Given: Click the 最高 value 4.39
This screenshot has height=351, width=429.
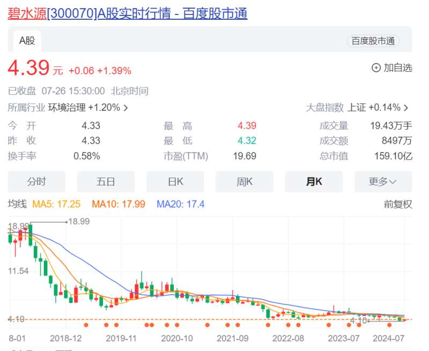Looking at the screenshot, I should pyautogui.click(x=247, y=126).
